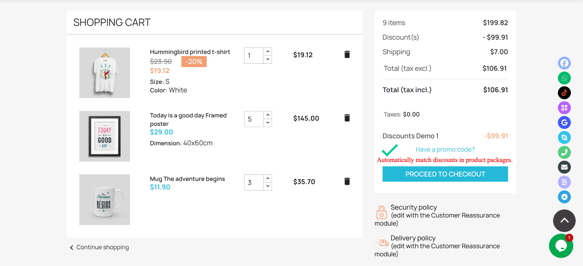Remove the Framed poster using trash icon
583x266 pixels.
[347, 118]
